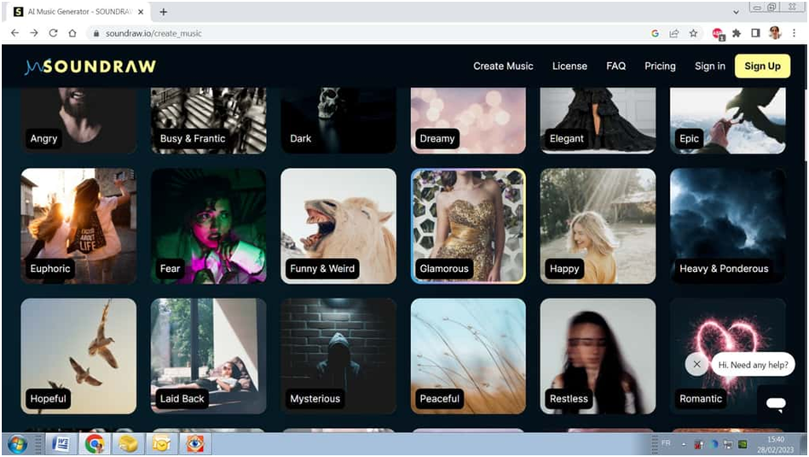Choose the Dreamy mood card
This screenshot has width=809, height=457.
(468, 120)
